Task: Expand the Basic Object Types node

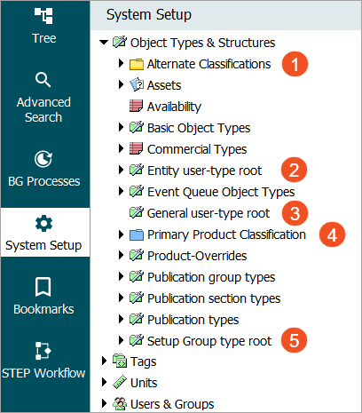Action: pyautogui.click(x=121, y=127)
